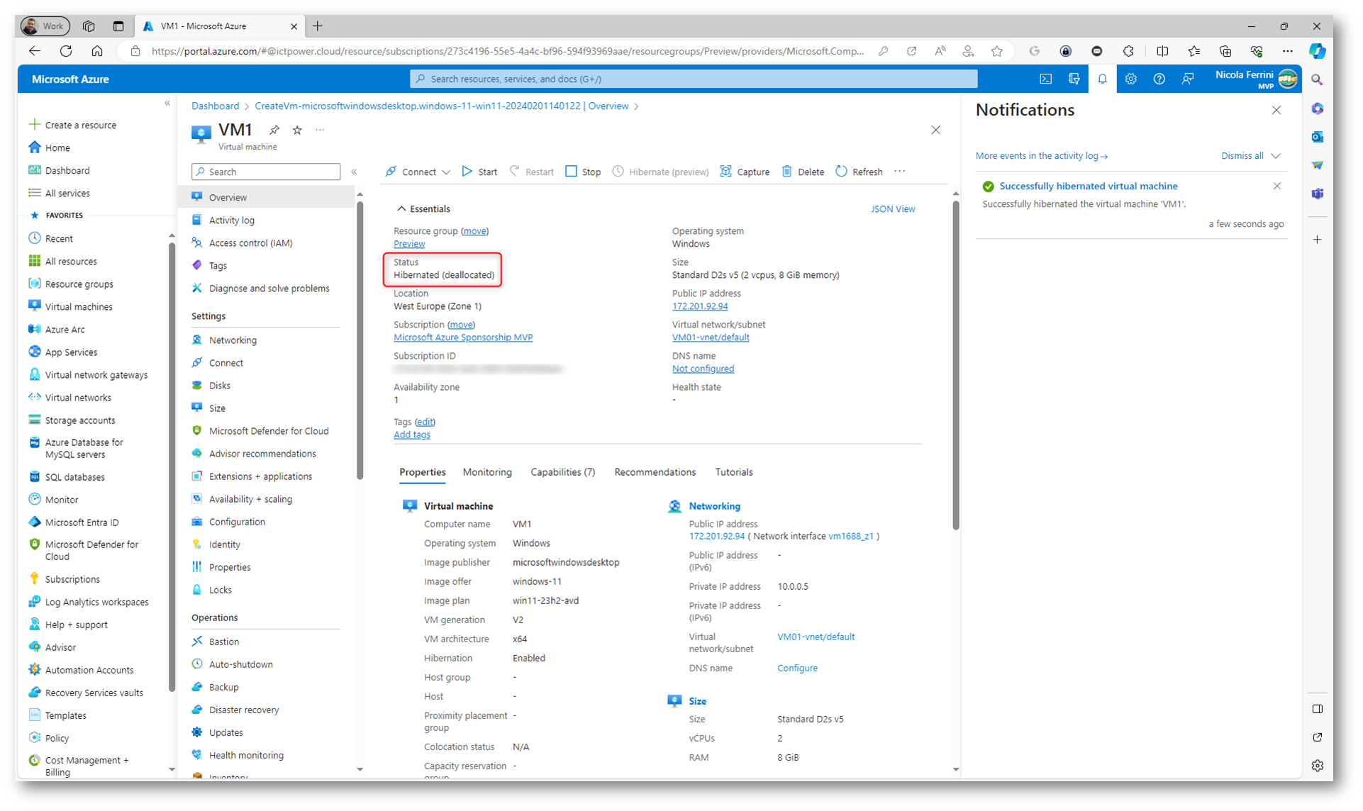The width and height of the screenshot is (1363, 811).
Task: Open network interface vm1688_z1 link
Action: click(851, 537)
